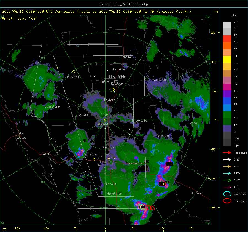Screen dimensions: 248x232
Task: Click the RedDeer city label
Action: [x=117, y=84]
